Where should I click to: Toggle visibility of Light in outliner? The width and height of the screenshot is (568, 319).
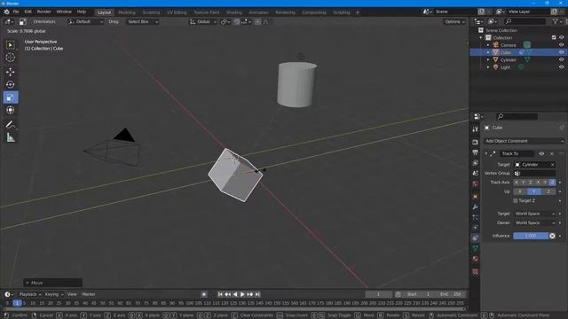(x=561, y=67)
